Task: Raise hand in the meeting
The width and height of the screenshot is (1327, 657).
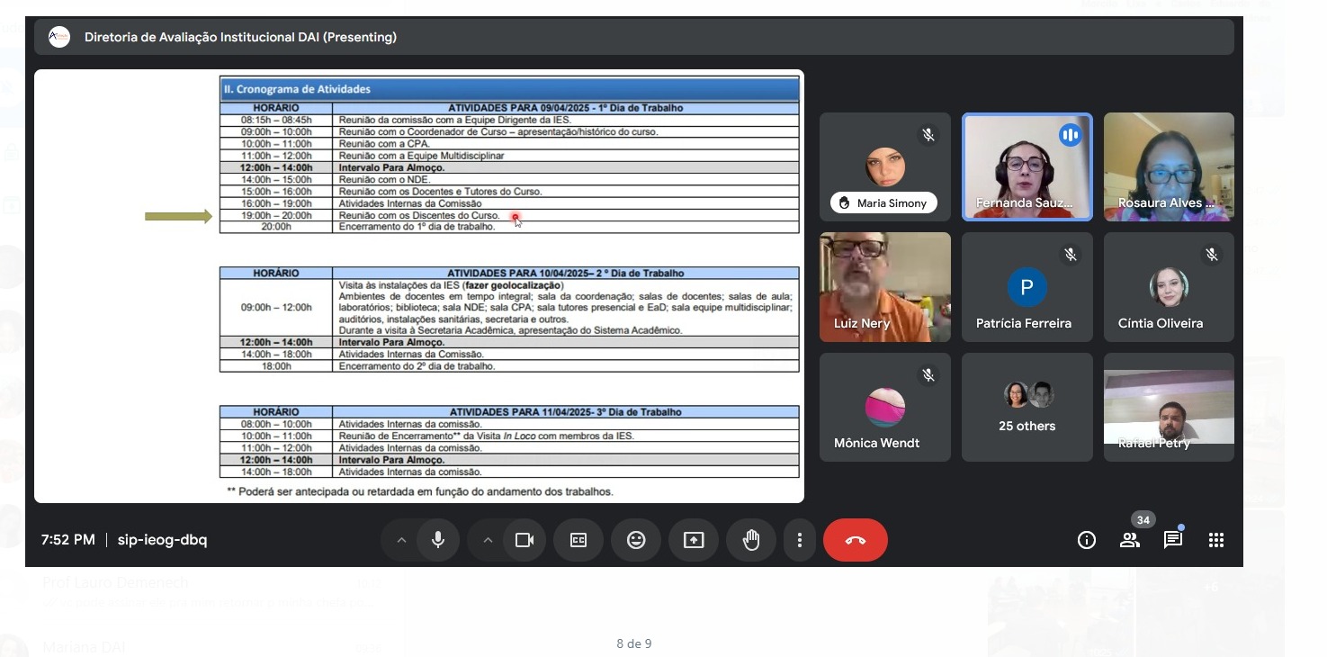Action: [751, 540]
